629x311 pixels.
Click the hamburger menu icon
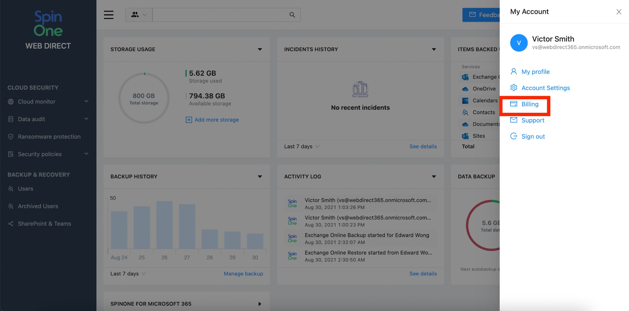(108, 15)
